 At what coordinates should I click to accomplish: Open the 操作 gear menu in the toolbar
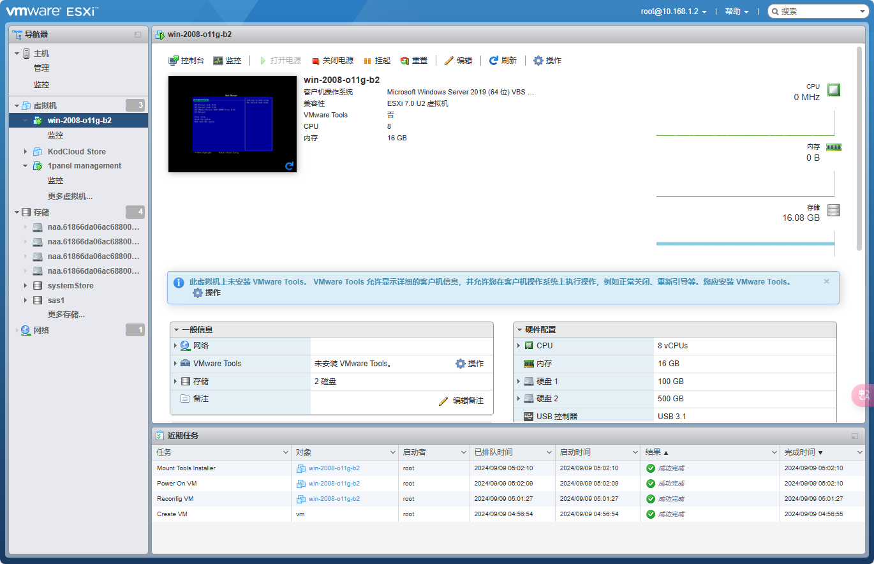547,61
